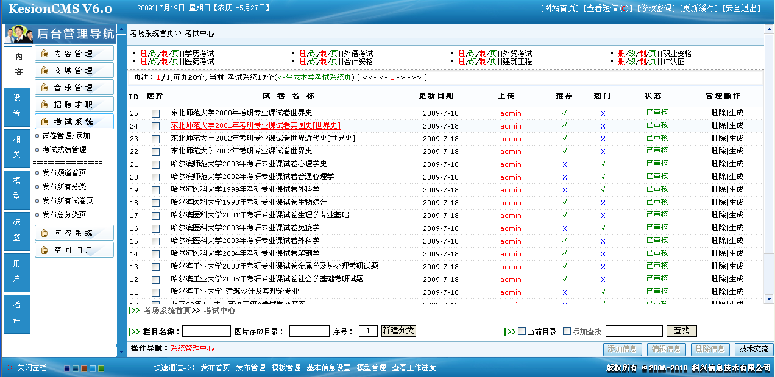775x377 pixels.
Task: Open the 内容管理 (Content Management) folder icon
Action: (x=43, y=52)
